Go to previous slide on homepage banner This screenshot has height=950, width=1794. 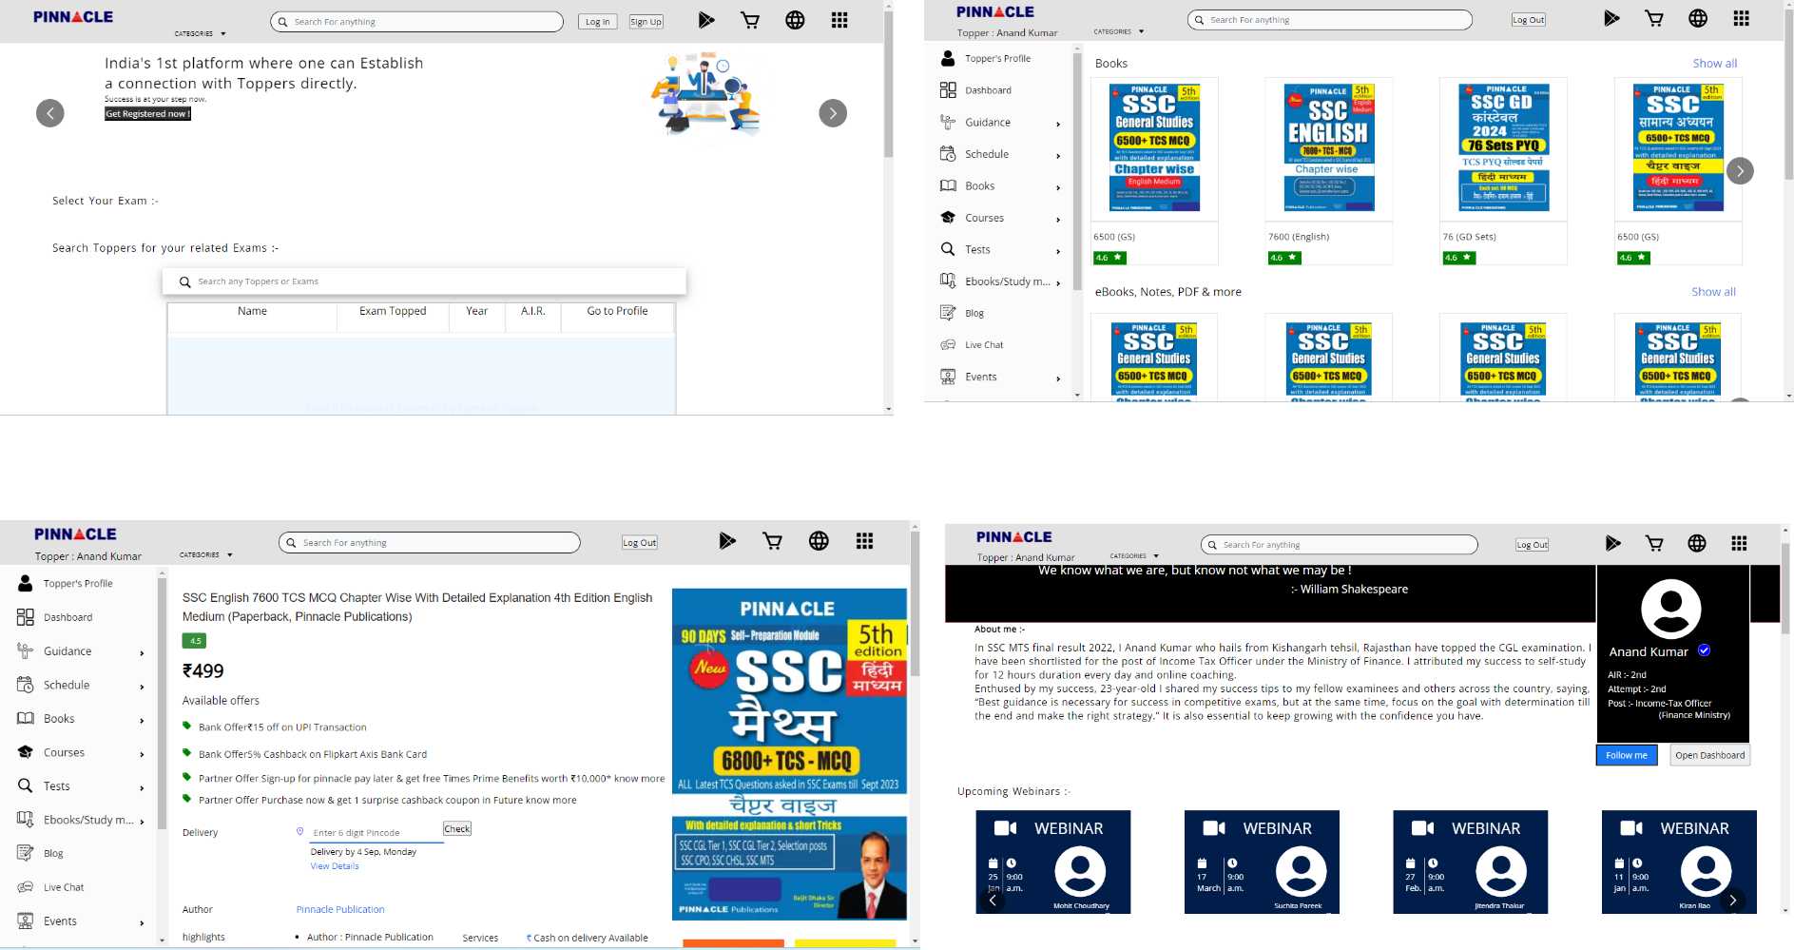(50, 113)
